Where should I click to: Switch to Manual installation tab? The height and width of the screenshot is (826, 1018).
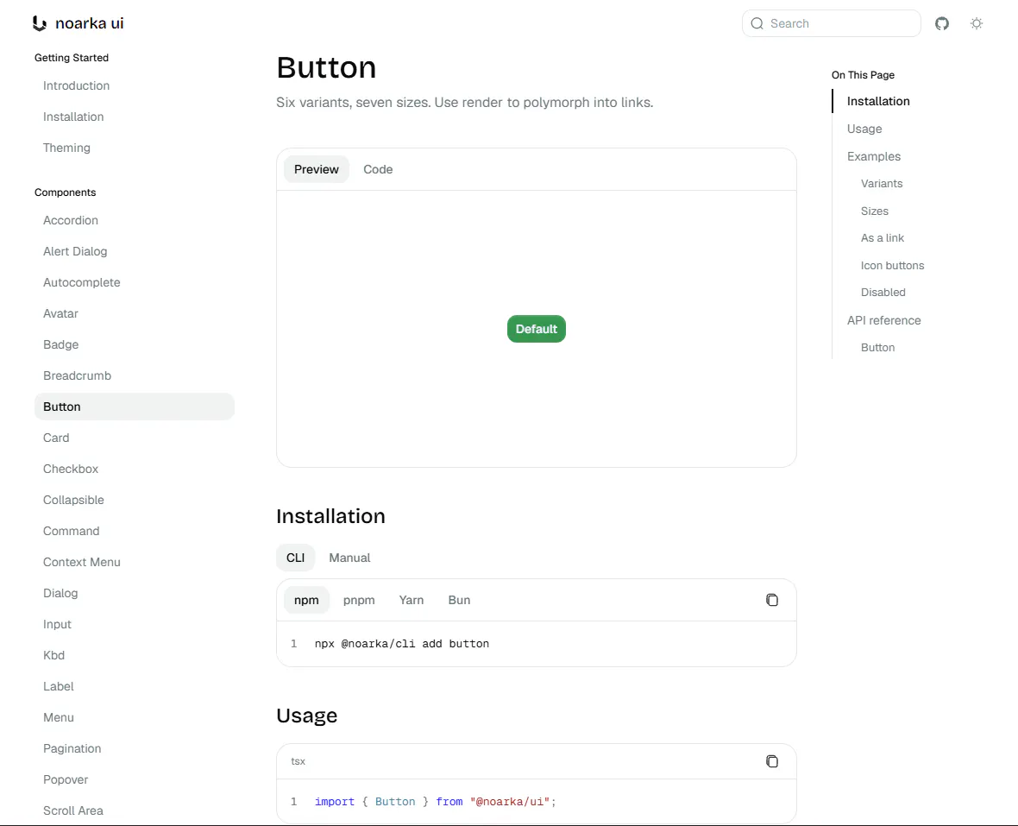[x=349, y=558]
